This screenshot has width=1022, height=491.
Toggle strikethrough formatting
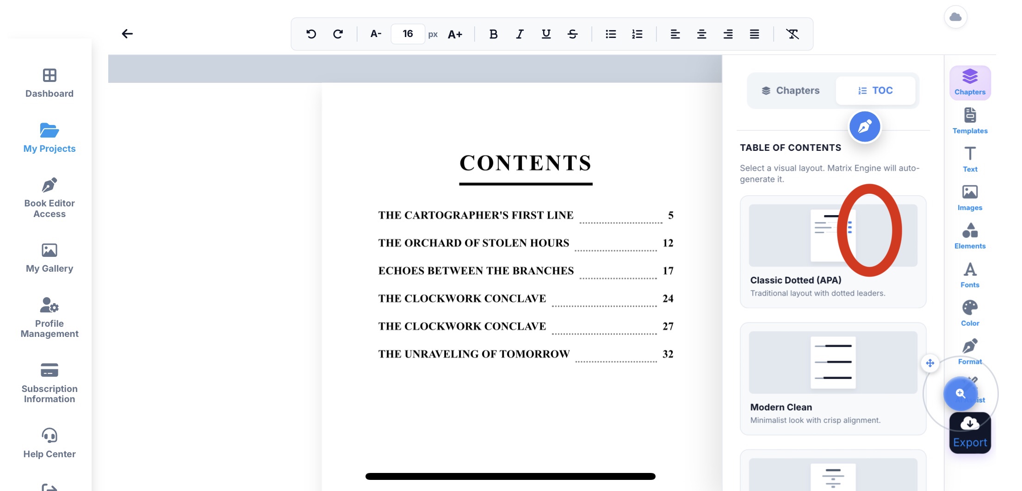click(x=572, y=34)
